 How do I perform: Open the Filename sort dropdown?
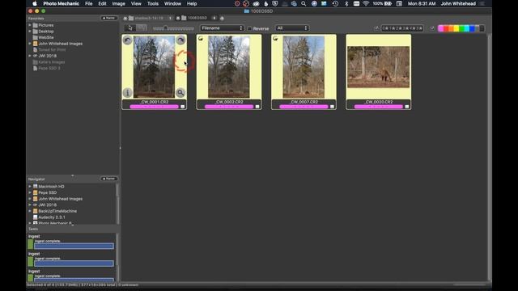[222, 28]
